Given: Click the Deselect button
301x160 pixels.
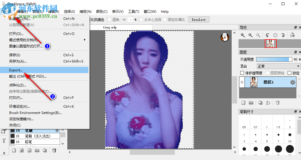Looking at the screenshot, I should (199, 20).
